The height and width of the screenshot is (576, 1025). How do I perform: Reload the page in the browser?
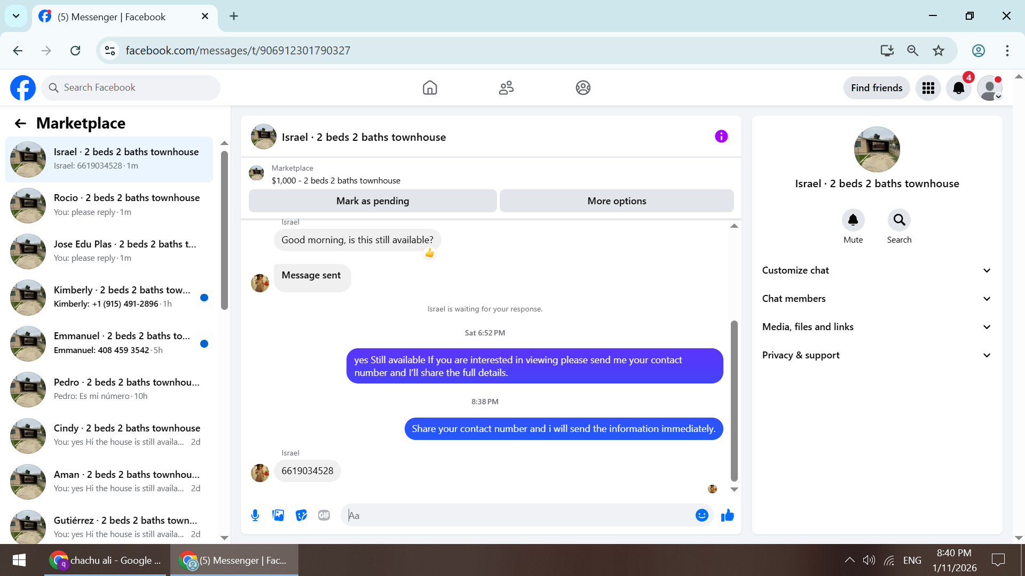click(75, 51)
